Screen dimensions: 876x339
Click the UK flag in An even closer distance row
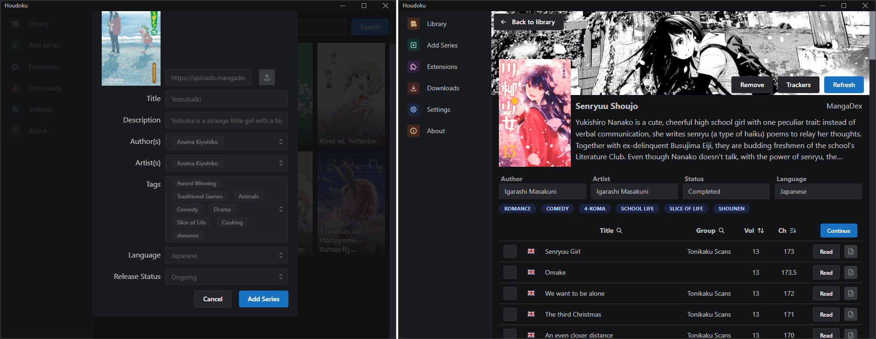coord(531,335)
